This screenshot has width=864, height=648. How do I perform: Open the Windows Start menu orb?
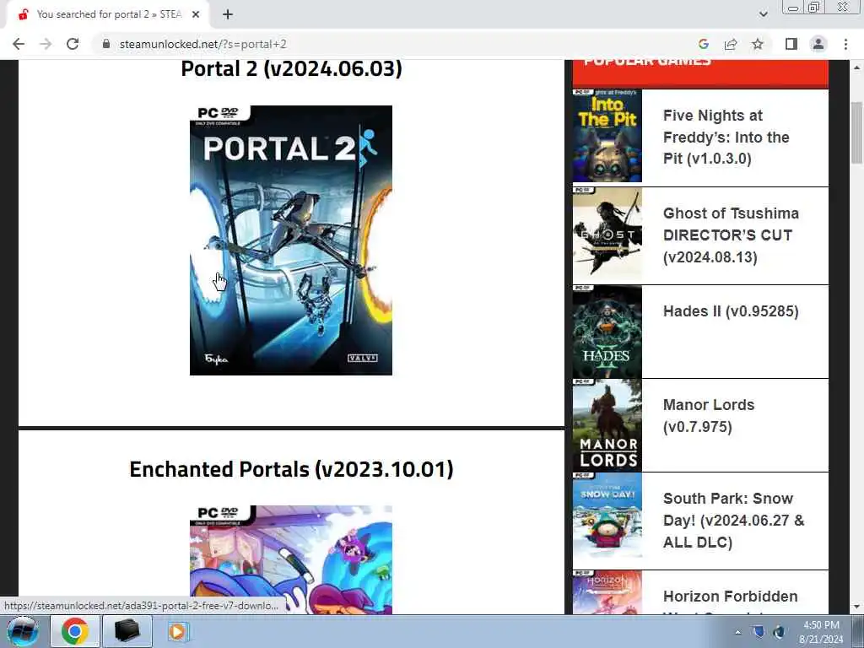23,631
